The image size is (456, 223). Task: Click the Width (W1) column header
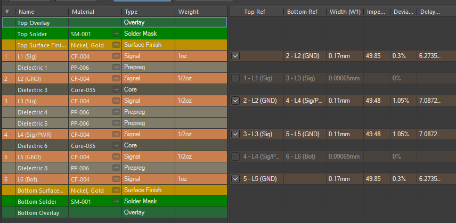[x=345, y=11]
